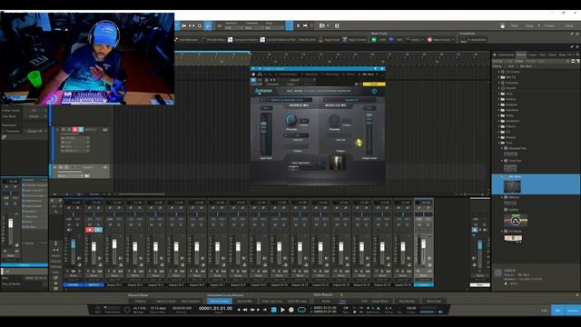Click the Tube Saturation slider in Mic Mod
581x327 pixels.
click(x=306, y=167)
